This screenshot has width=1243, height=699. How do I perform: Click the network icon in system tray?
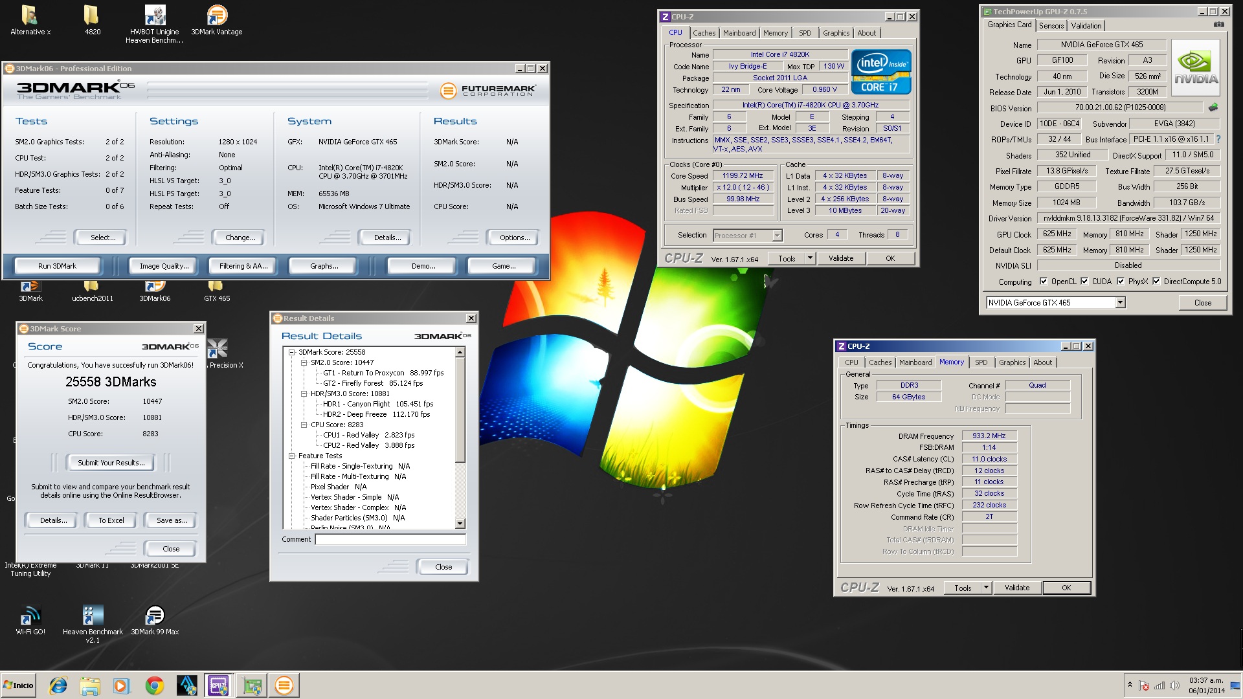(x=1159, y=685)
